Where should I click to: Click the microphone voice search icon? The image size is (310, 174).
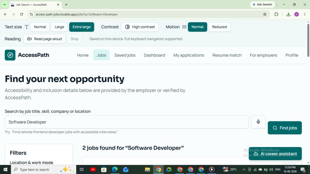pyautogui.click(x=258, y=122)
